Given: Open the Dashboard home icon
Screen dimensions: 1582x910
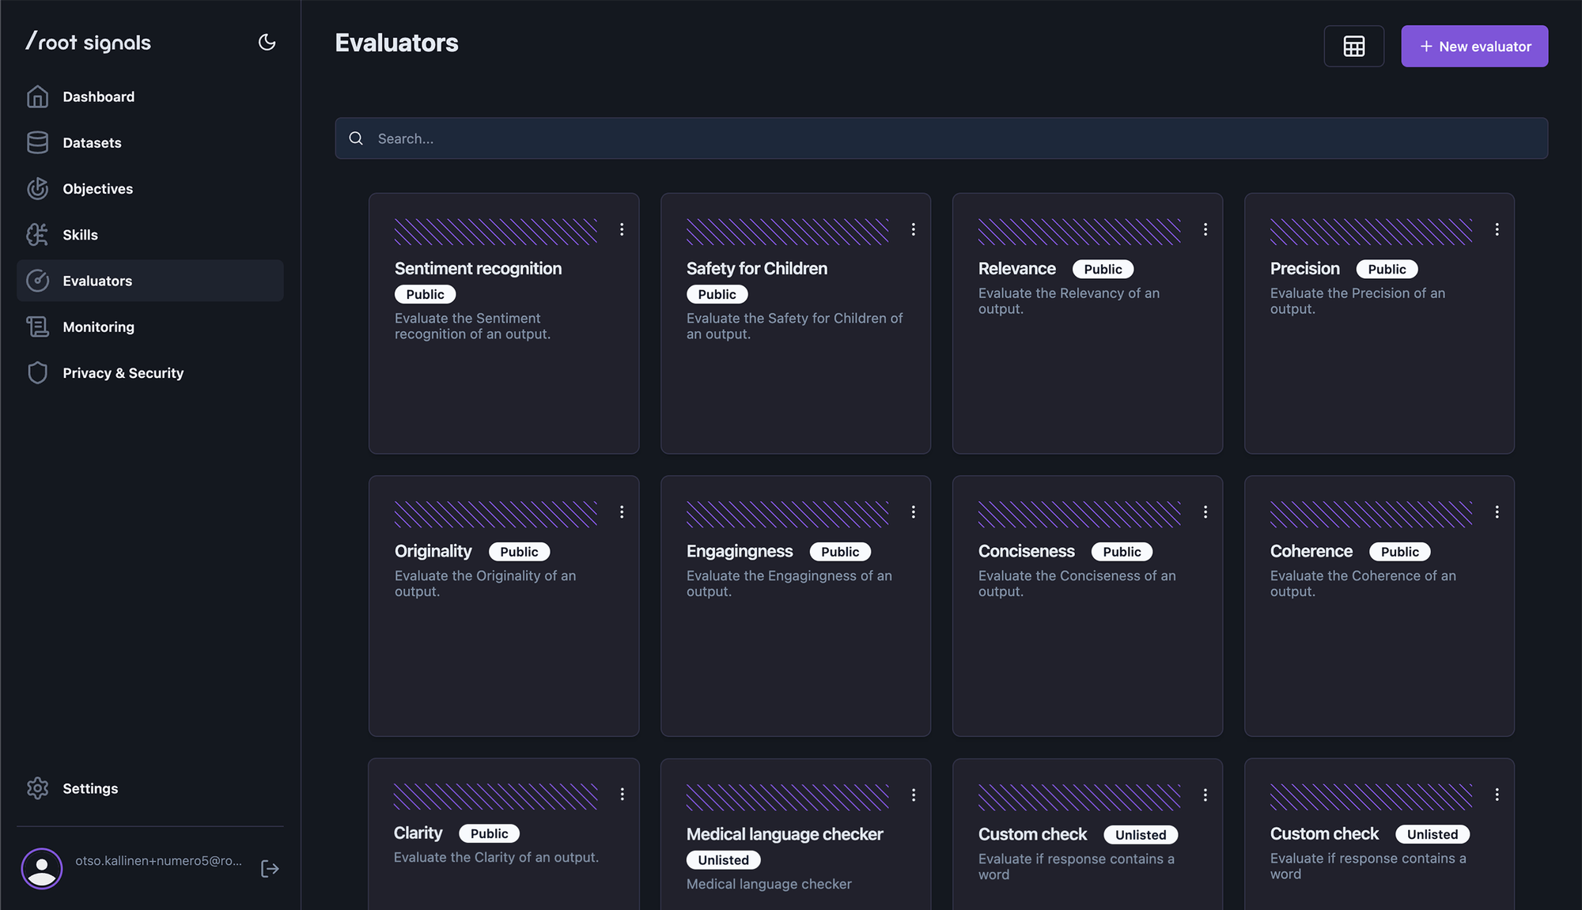Looking at the screenshot, I should coord(37,96).
